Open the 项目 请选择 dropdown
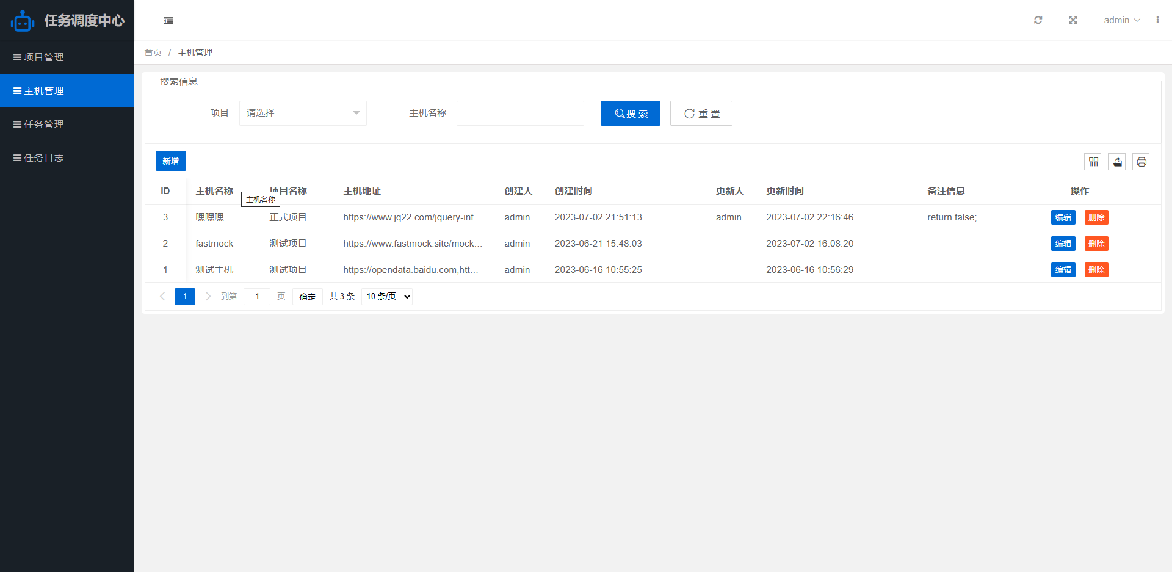This screenshot has width=1172, height=572. [303, 113]
